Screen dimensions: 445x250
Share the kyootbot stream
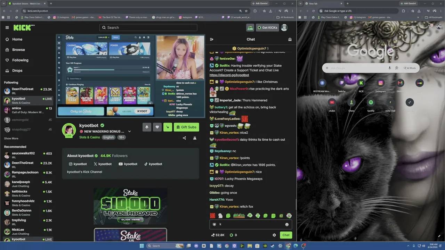184,138
